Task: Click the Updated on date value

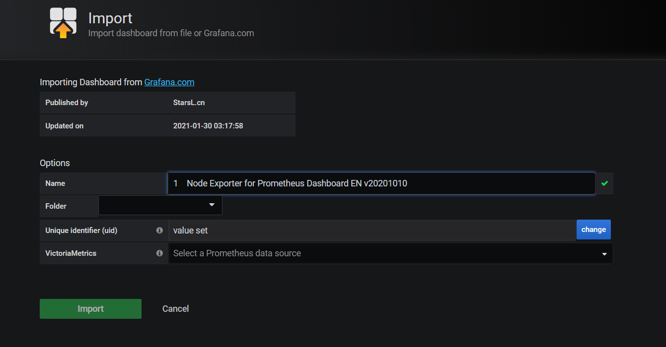Action: 208,126
